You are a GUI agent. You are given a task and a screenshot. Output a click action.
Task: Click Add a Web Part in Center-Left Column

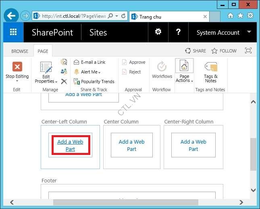click(70, 146)
